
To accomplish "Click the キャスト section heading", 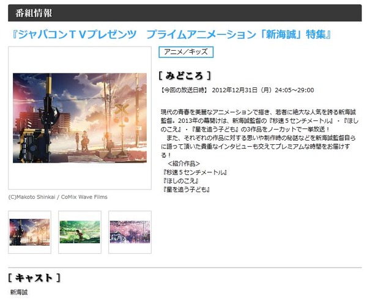I will [x=34, y=278].
